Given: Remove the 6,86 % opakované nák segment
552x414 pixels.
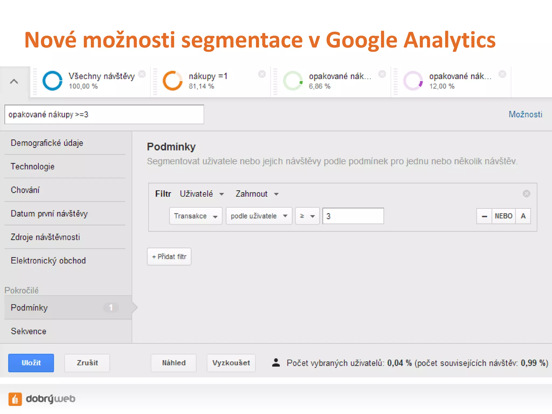Looking at the screenshot, I should coord(382,74).
